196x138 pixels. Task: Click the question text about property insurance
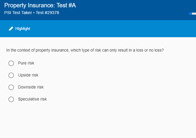coord(85,50)
